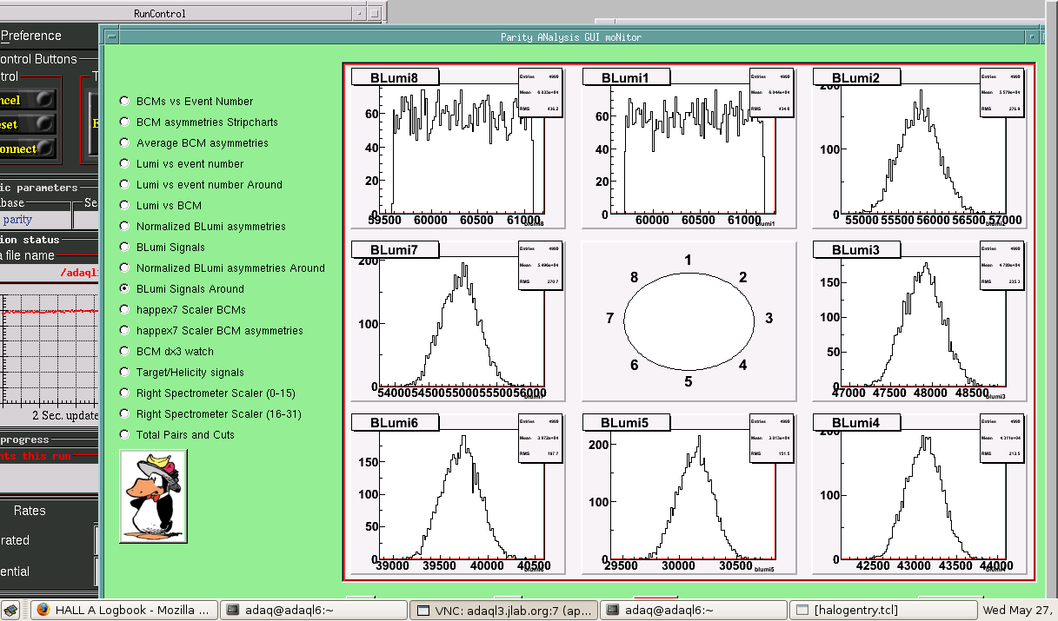Click the BLumi4 title label
Screen dimensions: 1058x621
point(858,423)
